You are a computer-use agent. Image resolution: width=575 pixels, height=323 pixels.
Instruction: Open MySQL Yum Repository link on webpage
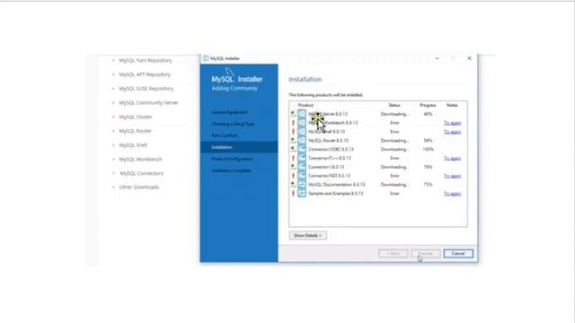click(146, 60)
